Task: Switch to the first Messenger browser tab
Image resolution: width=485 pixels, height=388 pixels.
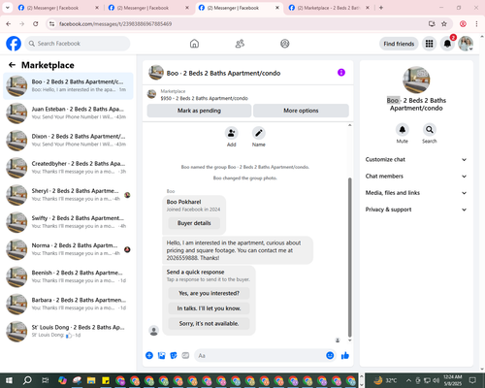Action: point(58,8)
